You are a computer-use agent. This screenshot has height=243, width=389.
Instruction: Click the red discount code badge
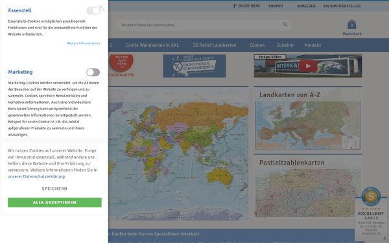(x=122, y=64)
